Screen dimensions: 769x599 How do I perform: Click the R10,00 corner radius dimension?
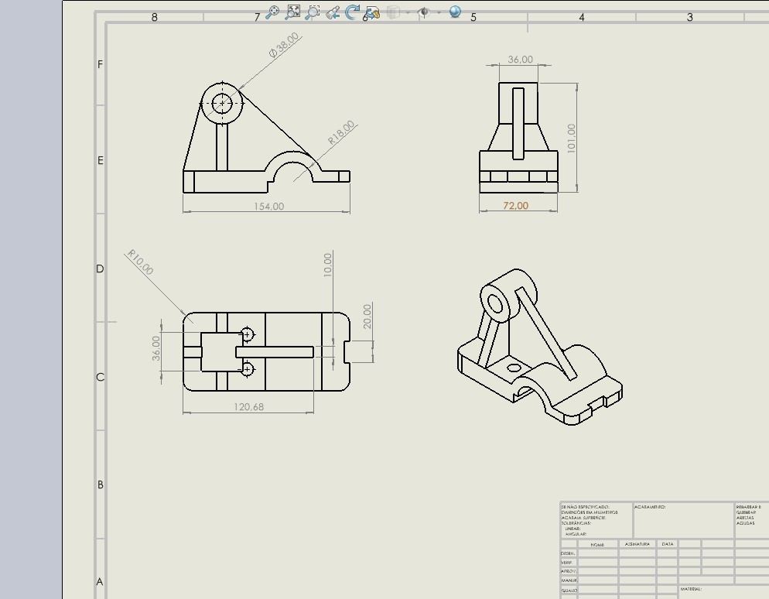(x=141, y=262)
